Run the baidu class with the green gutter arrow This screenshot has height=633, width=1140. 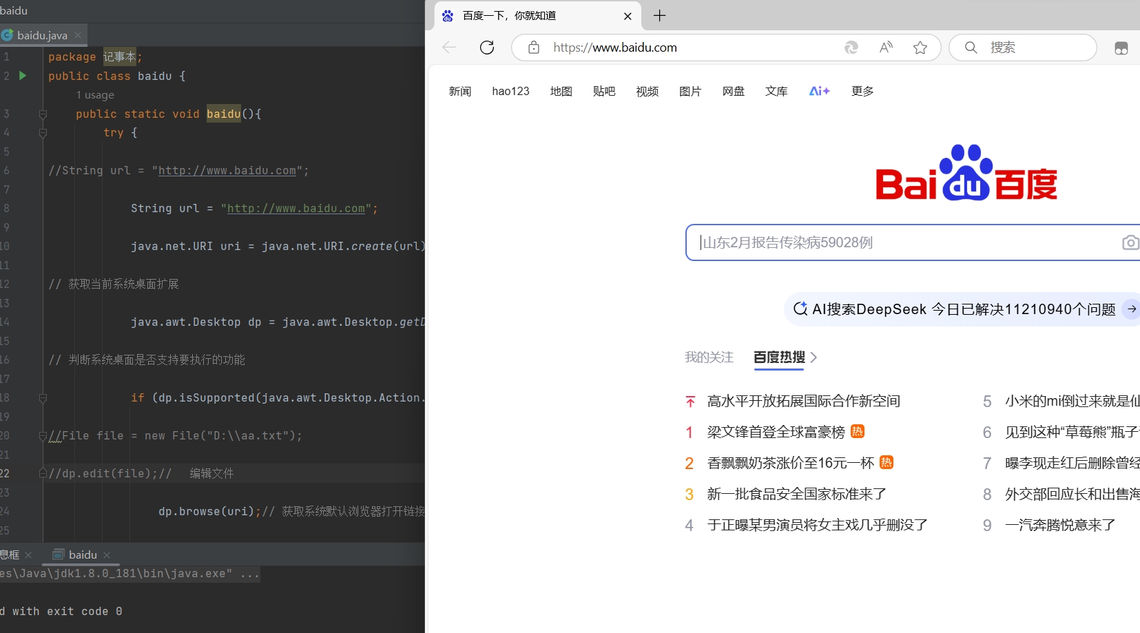tap(23, 76)
